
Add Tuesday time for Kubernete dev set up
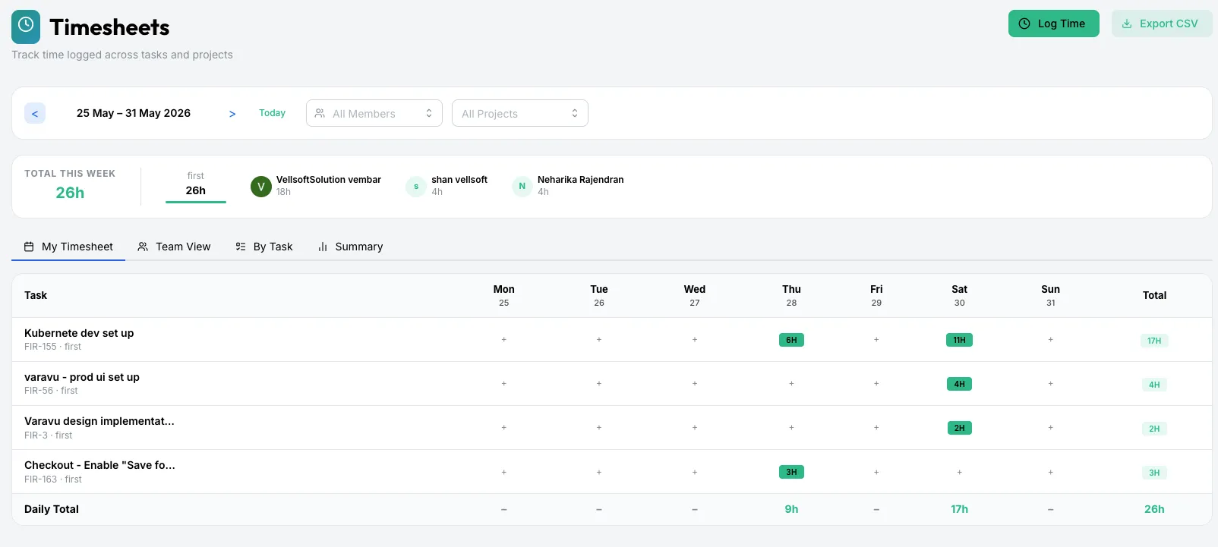pos(599,340)
